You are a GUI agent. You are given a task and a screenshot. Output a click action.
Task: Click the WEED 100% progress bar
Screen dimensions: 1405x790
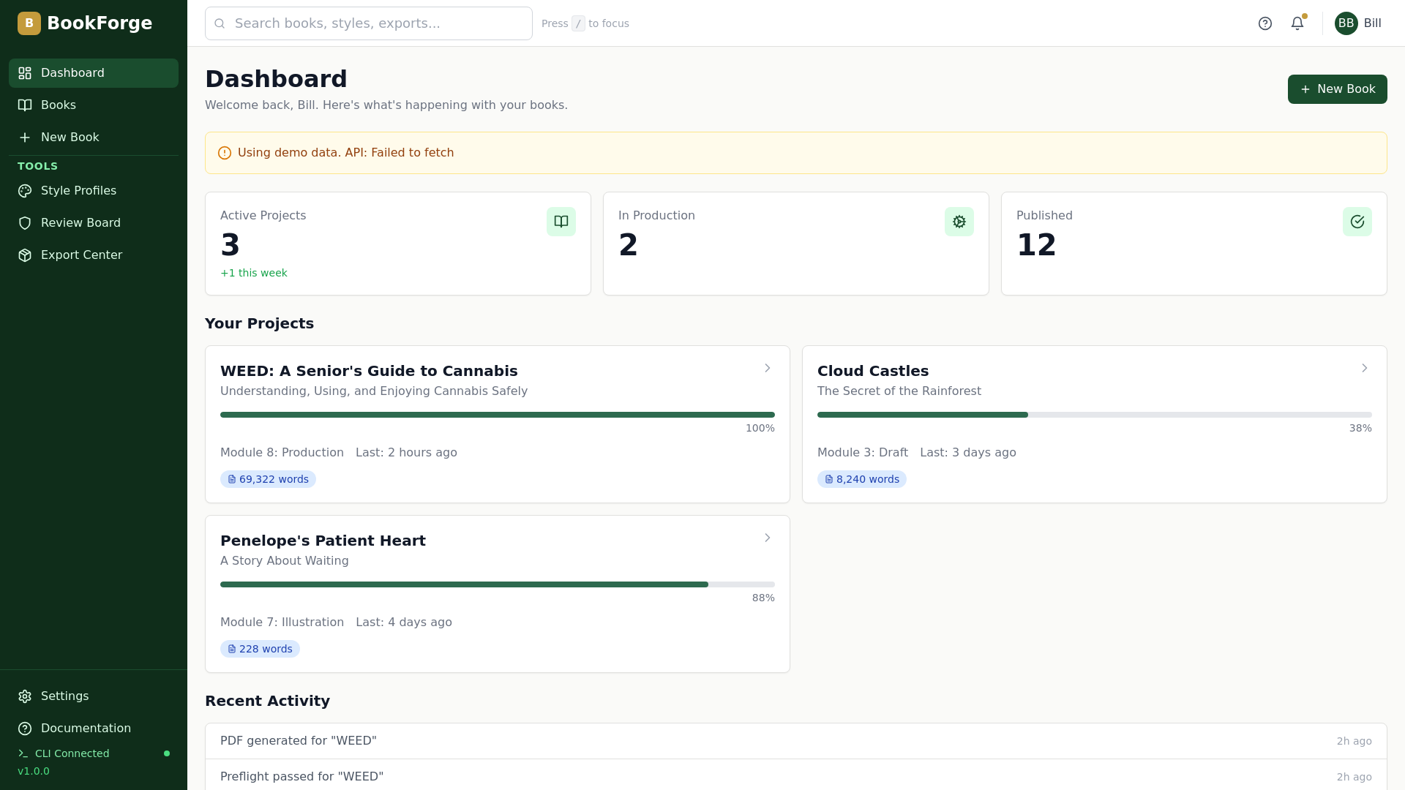coord(498,415)
